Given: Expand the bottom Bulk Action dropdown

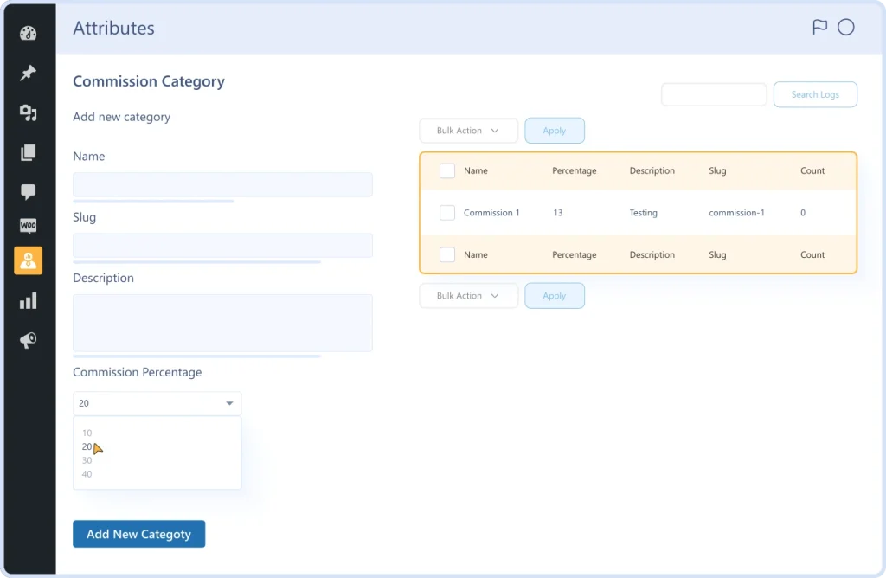Looking at the screenshot, I should (x=468, y=296).
